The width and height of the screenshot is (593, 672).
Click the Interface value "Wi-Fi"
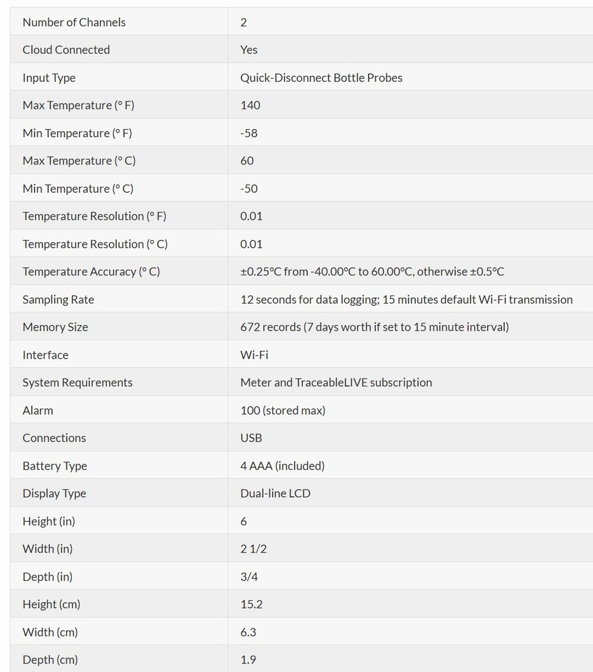254,355
